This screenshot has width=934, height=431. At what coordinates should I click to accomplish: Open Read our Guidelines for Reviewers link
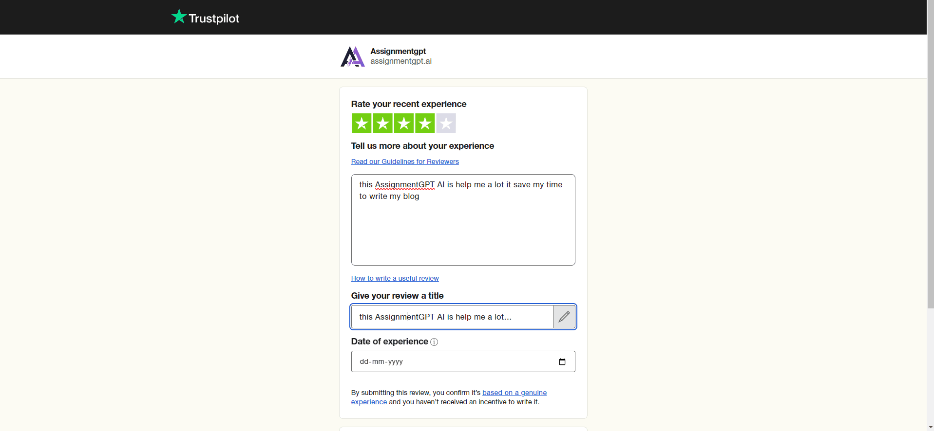(x=405, y=162)
